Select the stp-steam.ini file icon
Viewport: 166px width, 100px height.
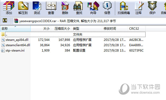tap(3, 51)
